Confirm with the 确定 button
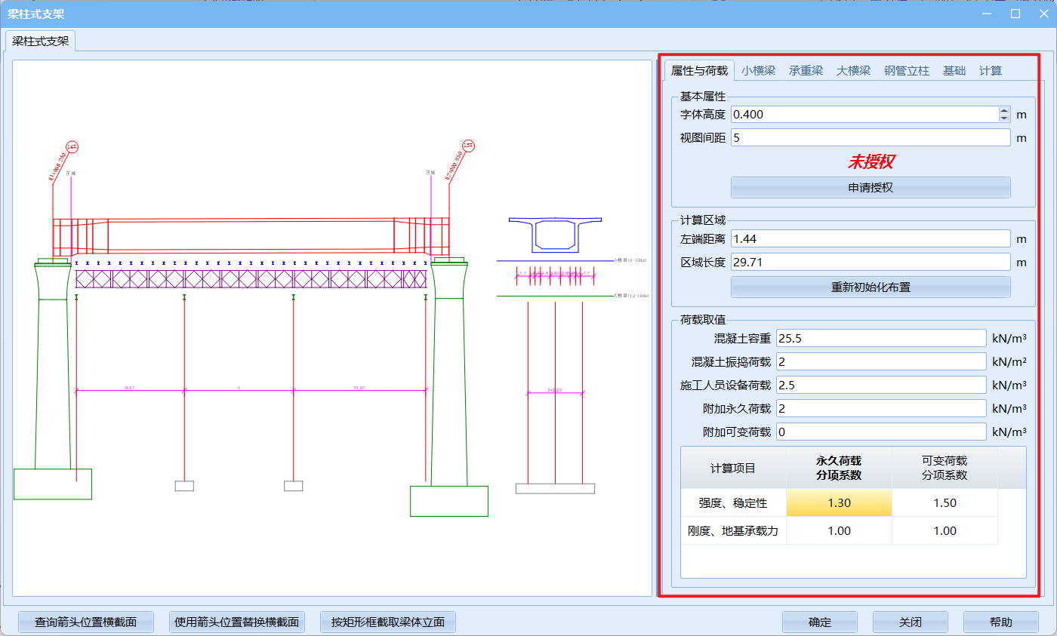Screen dimensions: 1057x636 [819, 622]
